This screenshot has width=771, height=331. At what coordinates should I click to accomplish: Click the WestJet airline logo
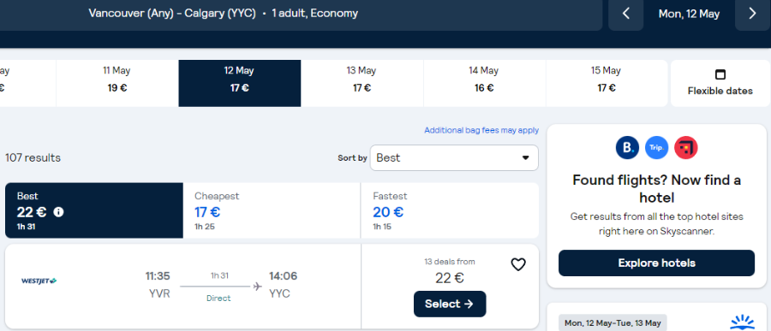tap(39, 281)
